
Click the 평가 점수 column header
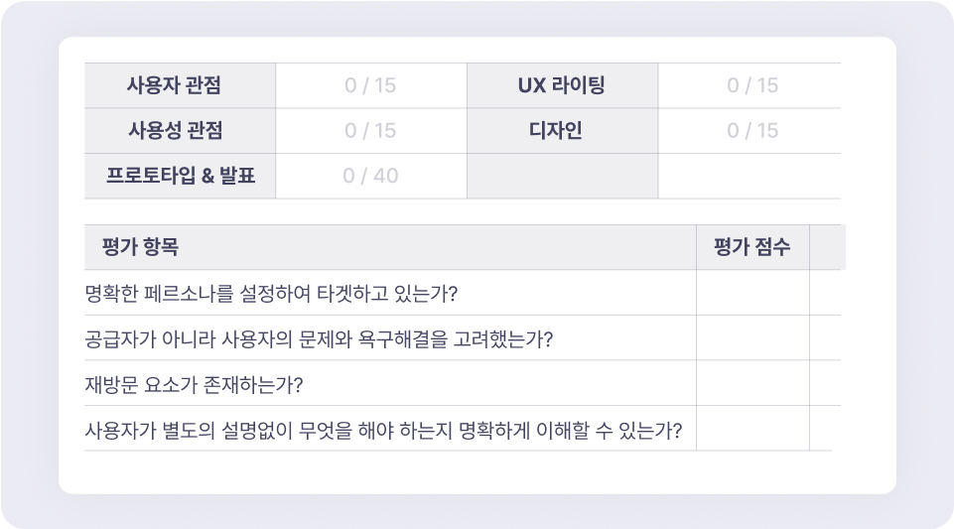(x=751, y=247)
